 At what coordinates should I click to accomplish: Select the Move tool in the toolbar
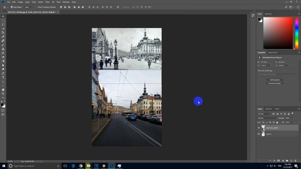pyautogui.click(x=3, y=16)
